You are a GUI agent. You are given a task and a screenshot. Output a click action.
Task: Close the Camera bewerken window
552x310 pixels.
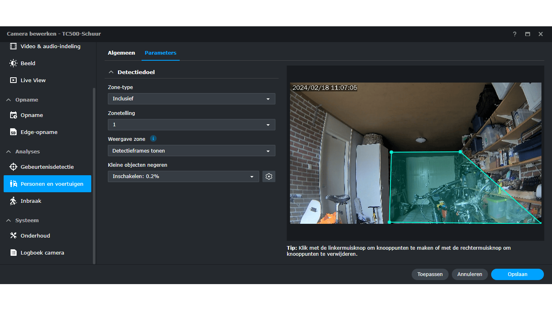[541, 34]
